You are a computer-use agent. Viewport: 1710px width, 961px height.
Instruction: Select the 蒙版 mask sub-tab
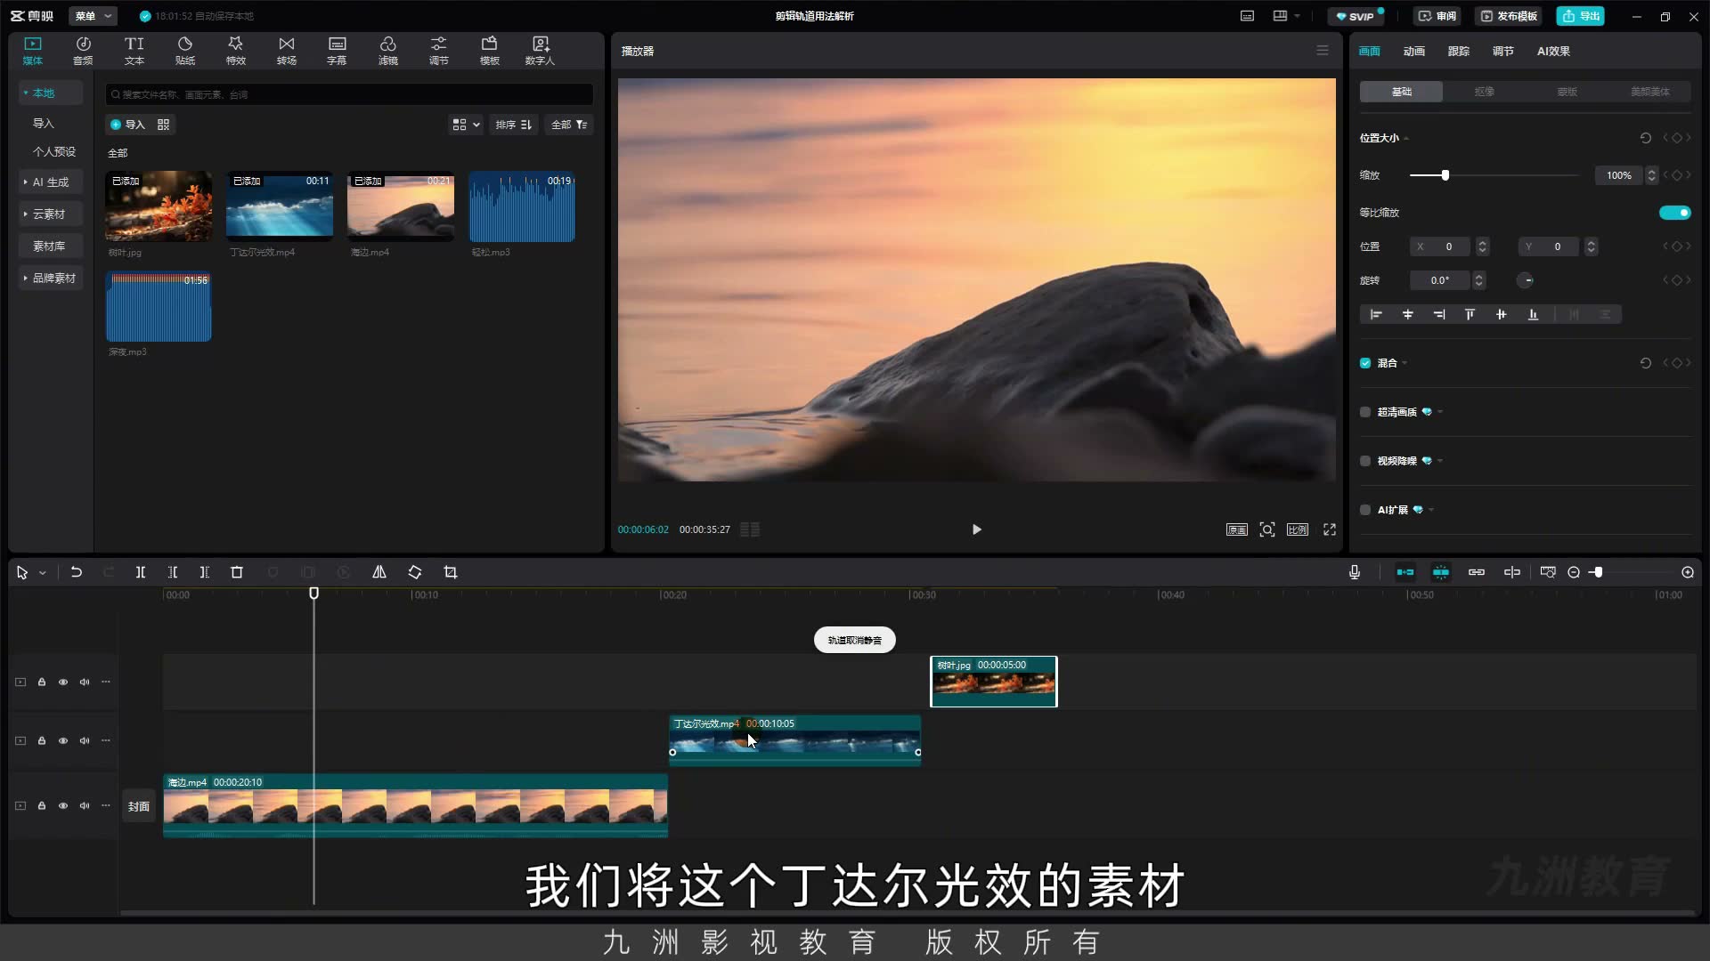pyautogui.click(x=1567, y=92)
